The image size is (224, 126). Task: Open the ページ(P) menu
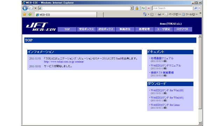[173, 14]
